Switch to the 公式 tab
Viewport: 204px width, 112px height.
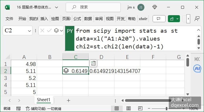point(77,19)
